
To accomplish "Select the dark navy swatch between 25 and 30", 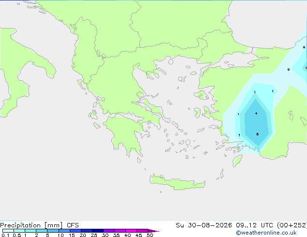I will point(98,231).
